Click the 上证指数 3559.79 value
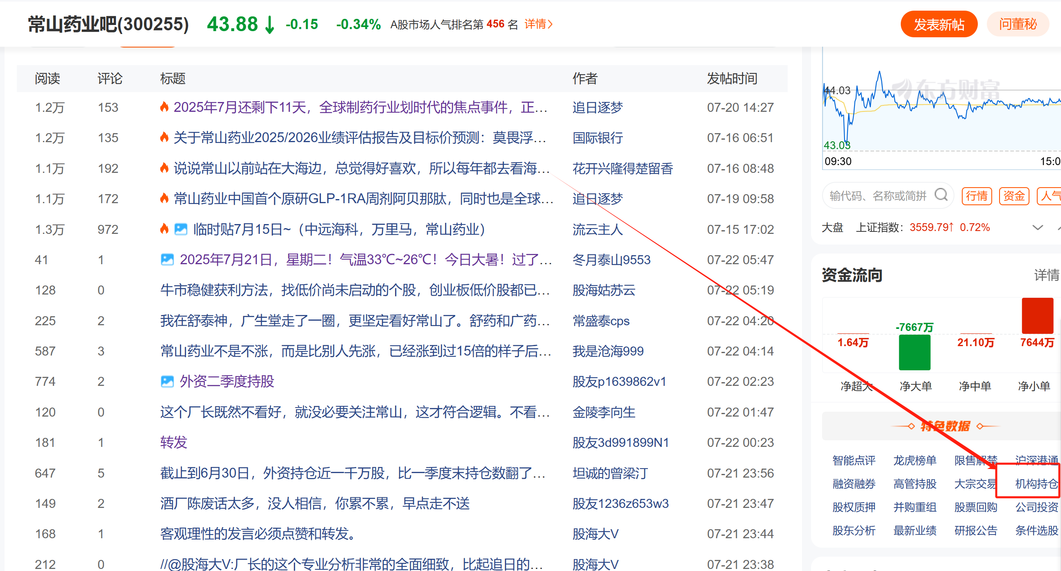Image resolution: width=1061 pixels, height=571 pixels. point(931,227)
